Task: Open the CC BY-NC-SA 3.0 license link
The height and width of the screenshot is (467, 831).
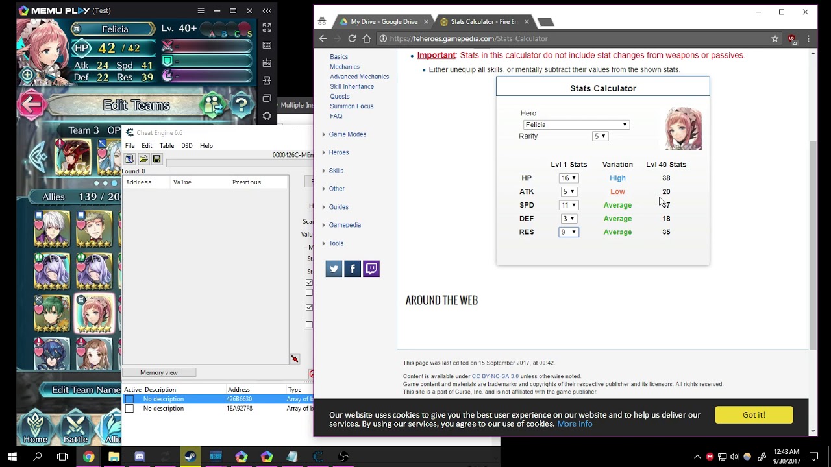Action: [x=495, y=376]
